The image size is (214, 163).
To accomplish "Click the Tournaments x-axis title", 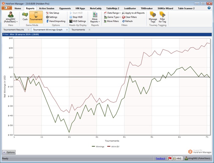I will [112, 141].
